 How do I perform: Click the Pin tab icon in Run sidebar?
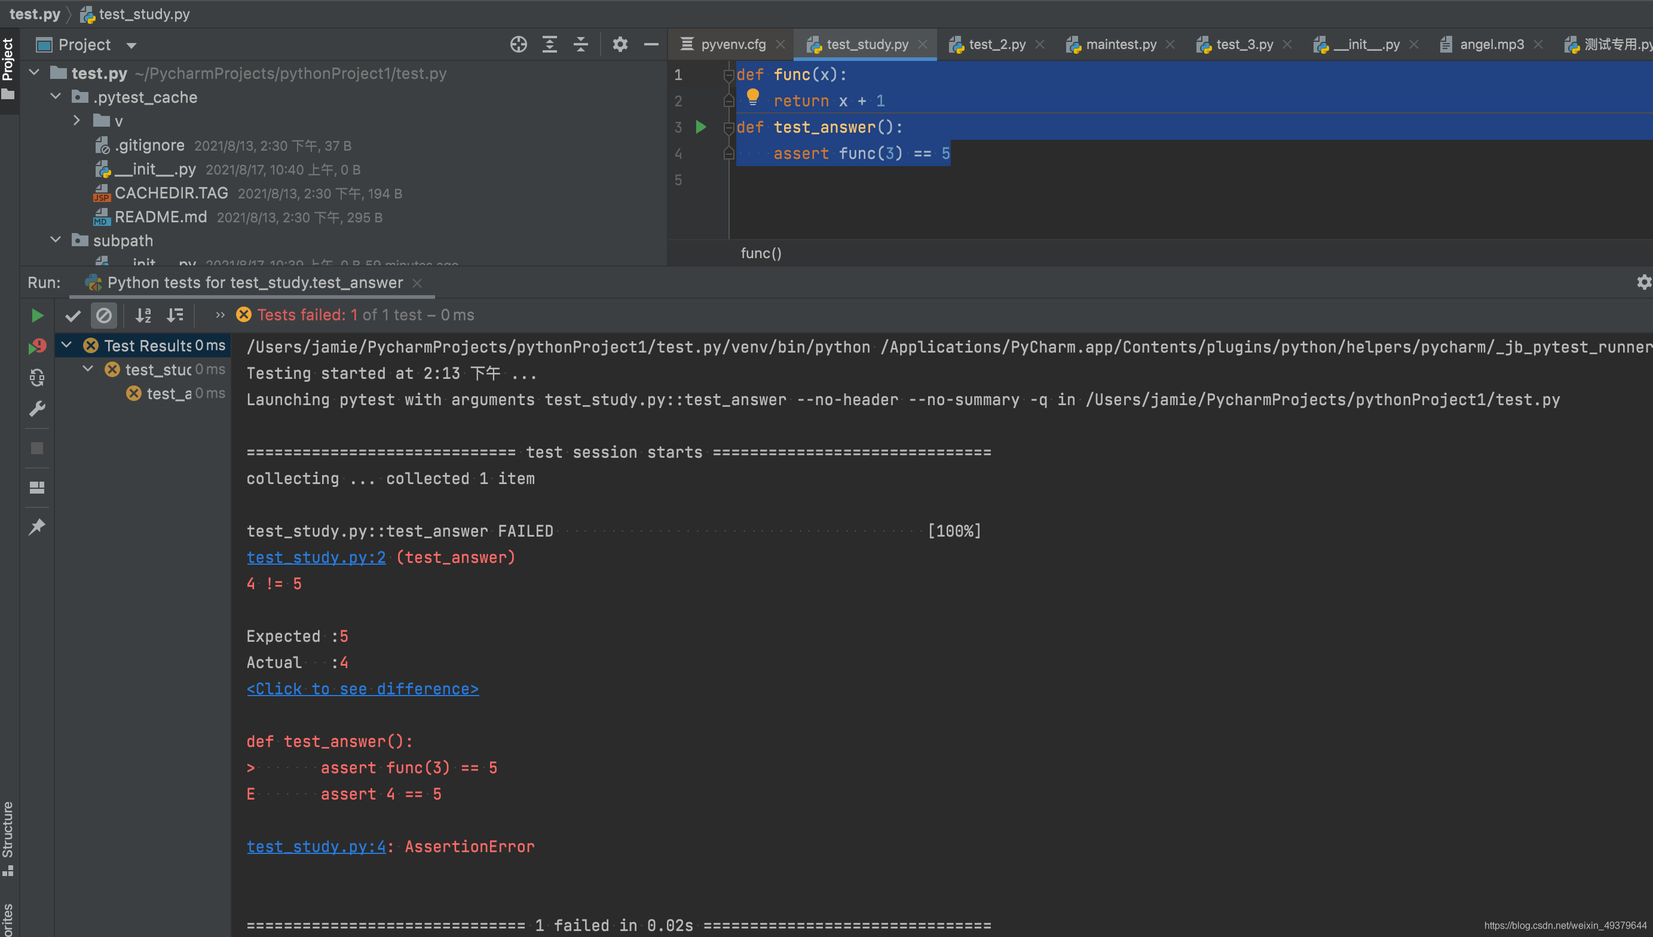tap(37, 526)
